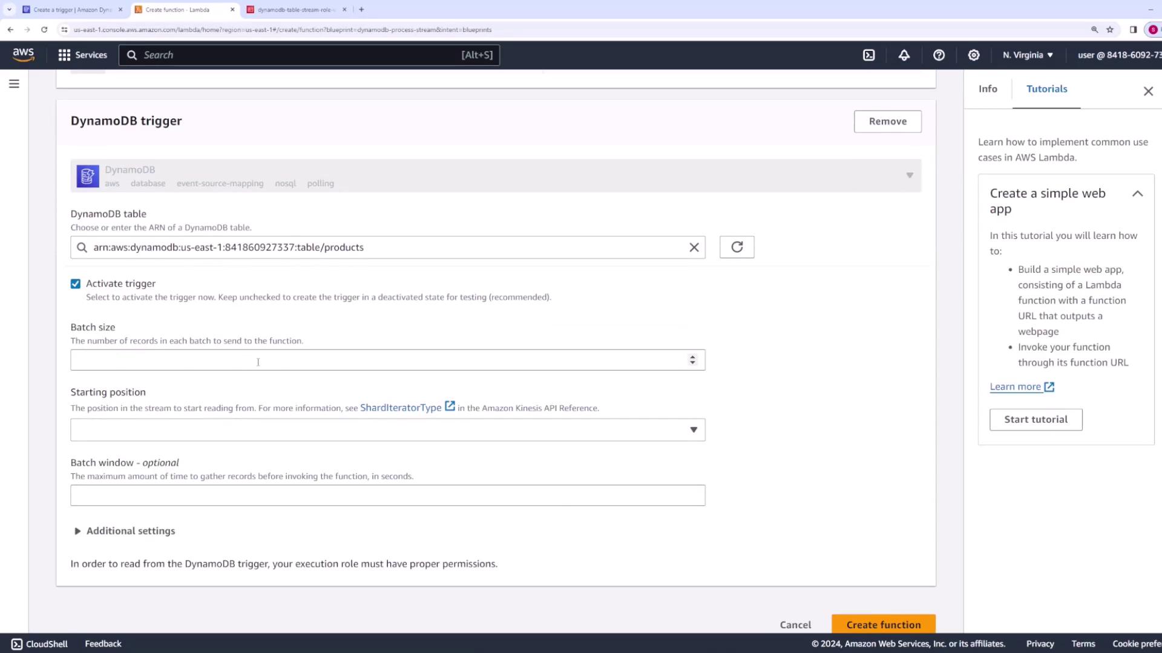Open the N. Virginia region dropdown
This screenshot has width=1162, height=653.
pos(1028,55)
